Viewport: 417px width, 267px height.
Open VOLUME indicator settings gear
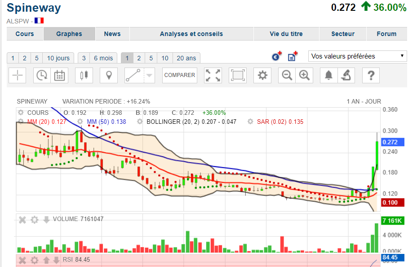coord(34,220)
